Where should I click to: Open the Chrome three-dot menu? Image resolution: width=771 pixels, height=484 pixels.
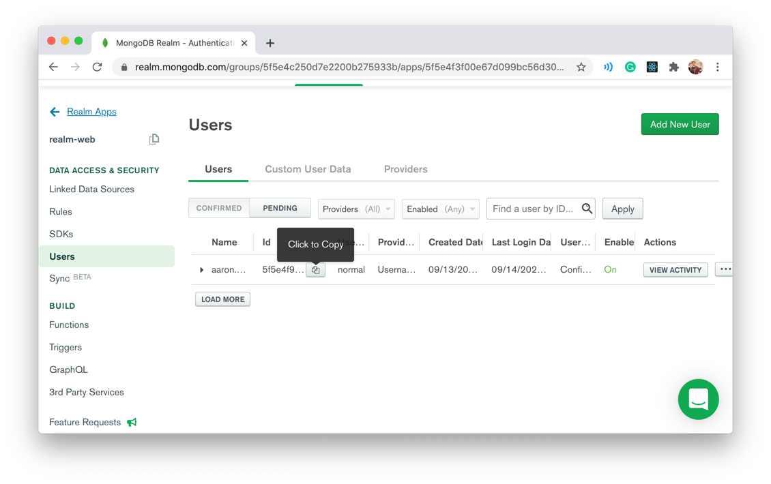(x=717, y=67)
